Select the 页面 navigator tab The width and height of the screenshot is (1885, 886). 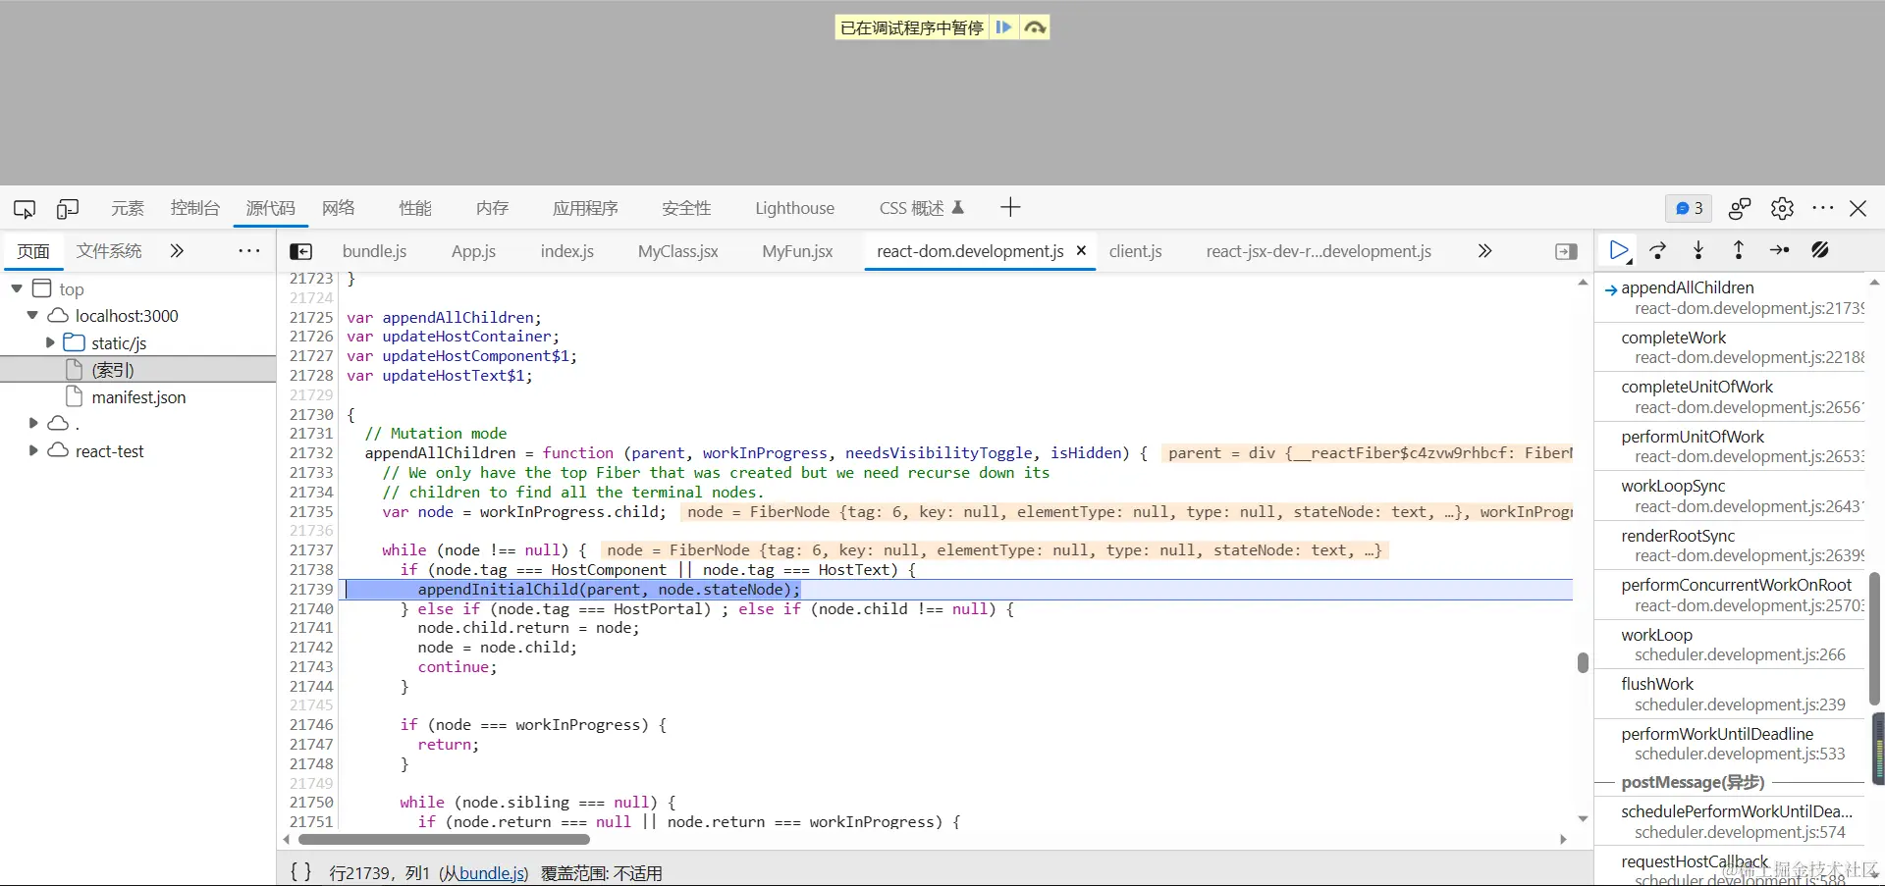33,251
